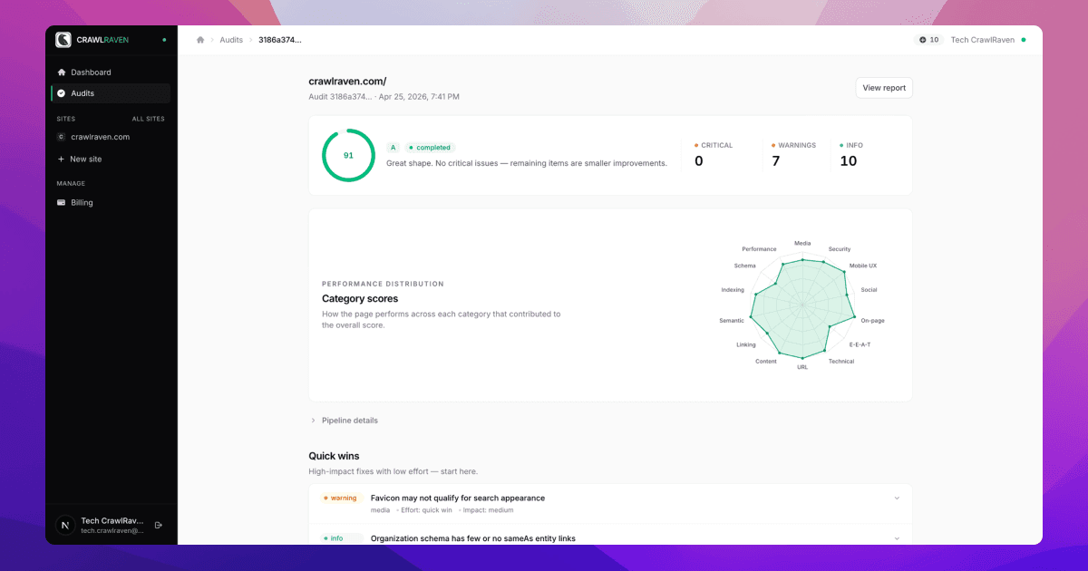
Task: Click the CRITICAL count 0
Action: (x=699, y=161)
